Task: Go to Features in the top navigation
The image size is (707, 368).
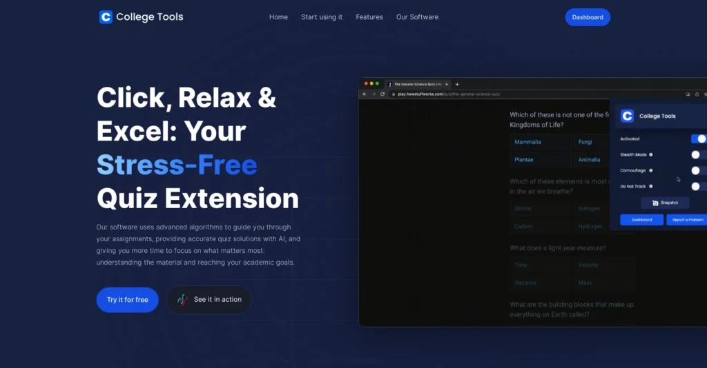Action: (369, 17)
